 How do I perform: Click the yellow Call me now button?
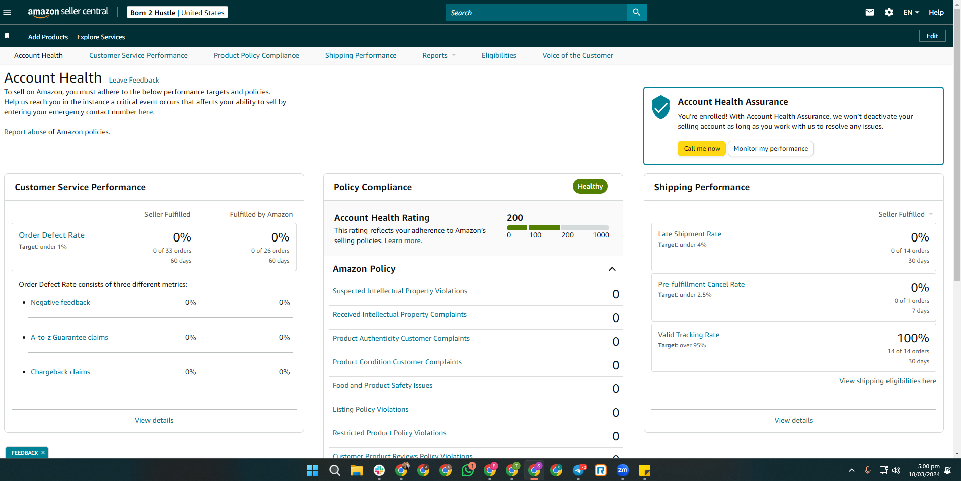tap(702, 148)
